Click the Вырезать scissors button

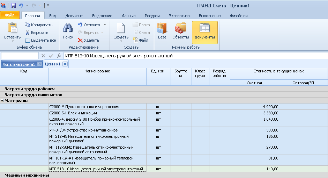37,33
